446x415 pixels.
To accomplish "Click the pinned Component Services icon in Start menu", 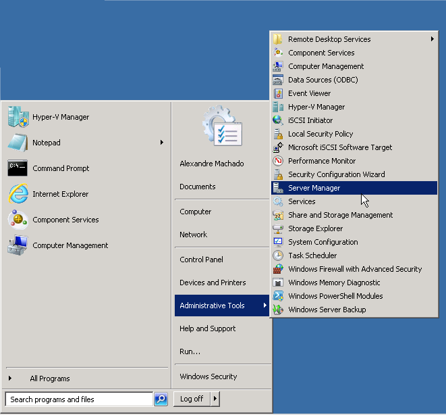I will click(x=18, y=220).
